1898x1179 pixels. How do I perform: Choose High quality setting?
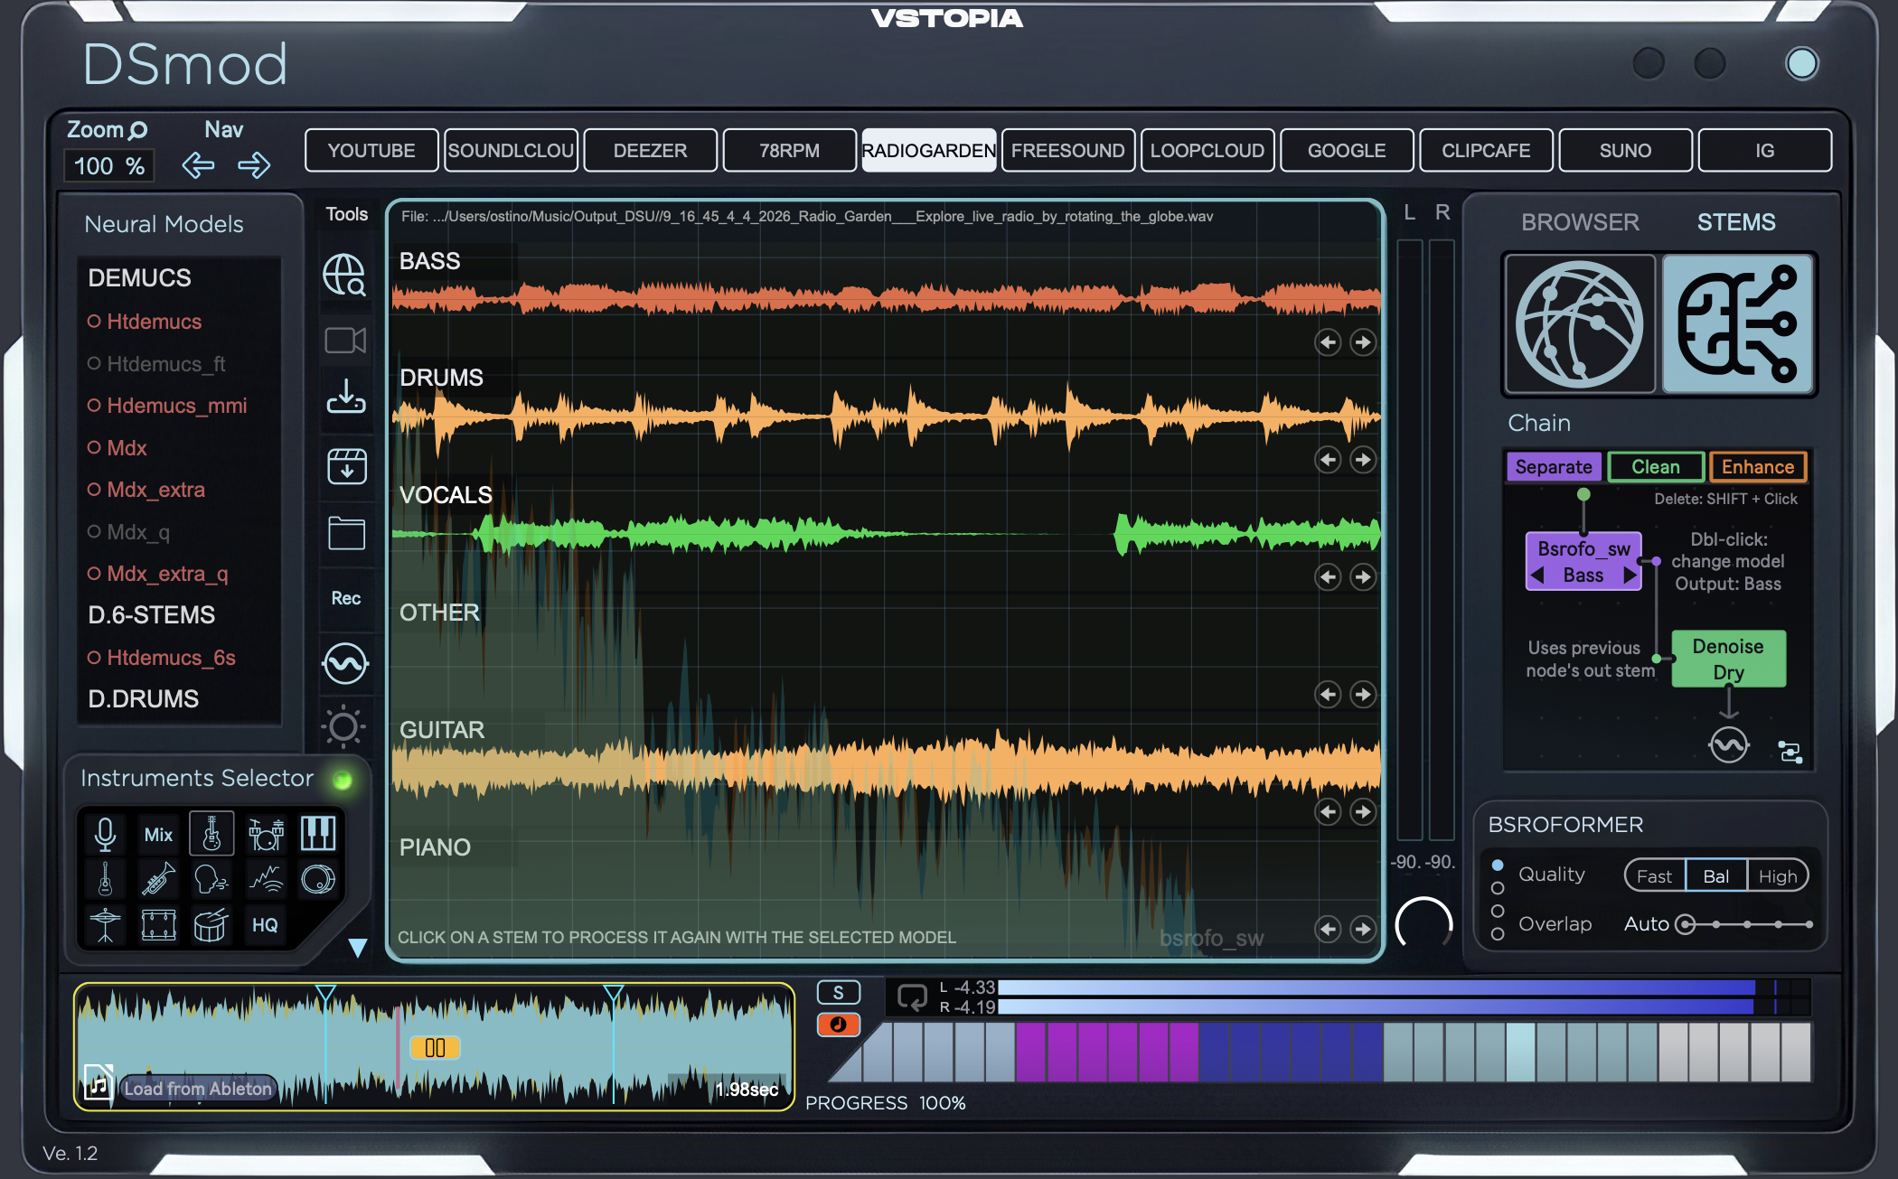1777,876
